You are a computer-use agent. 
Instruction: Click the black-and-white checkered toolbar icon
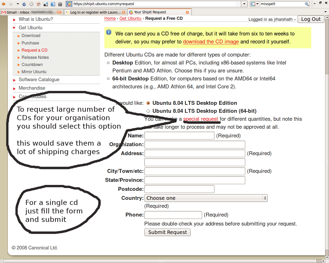click(x=46, y=4)
